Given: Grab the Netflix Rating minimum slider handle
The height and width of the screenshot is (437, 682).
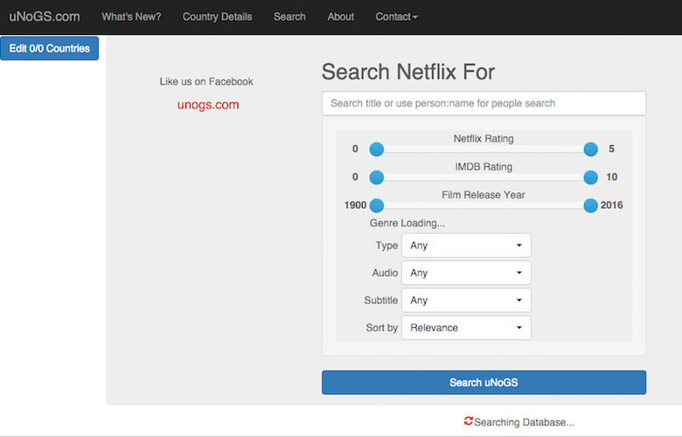Looking at the screenshot, I should pyautogui.click(x=377, y=149).
